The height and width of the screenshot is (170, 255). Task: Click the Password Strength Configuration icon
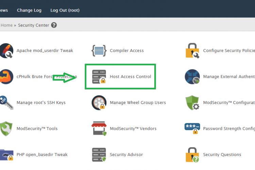tap(192, 129)
